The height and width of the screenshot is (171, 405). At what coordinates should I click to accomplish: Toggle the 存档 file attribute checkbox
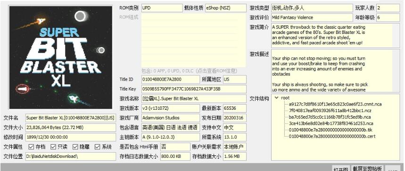pos(31,147)
